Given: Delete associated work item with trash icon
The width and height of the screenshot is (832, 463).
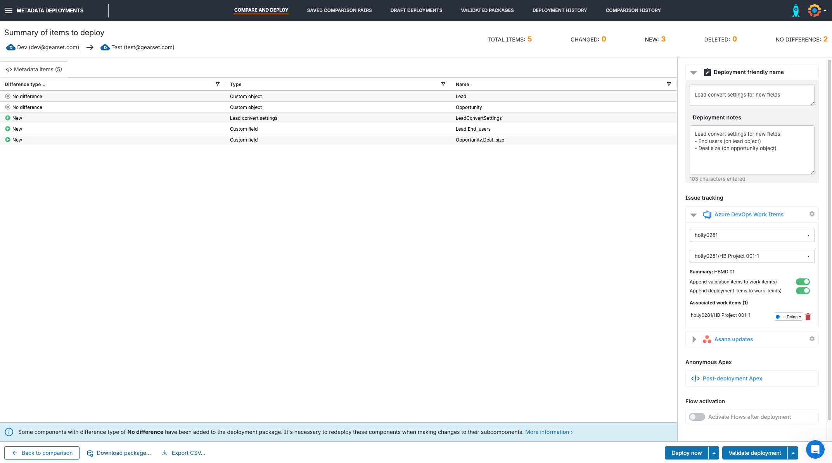Looking at the screenshot, I should (808, 317).
